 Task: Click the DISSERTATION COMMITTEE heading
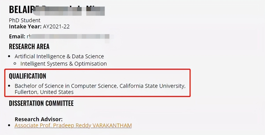(x=41, y=103)
